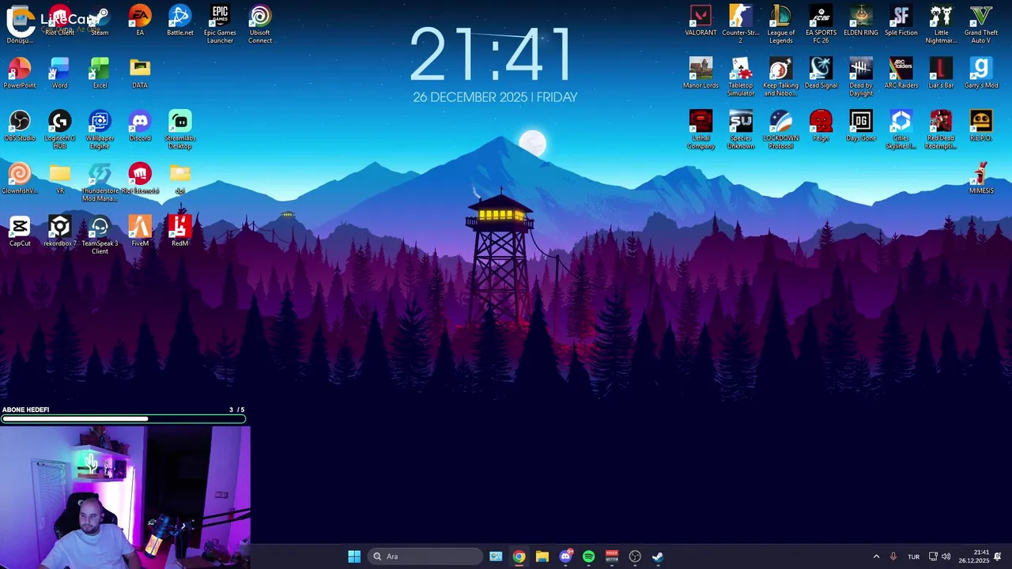Select the Manor Lords icon
The image size is (1012, 569).
(x=700, y=73)
